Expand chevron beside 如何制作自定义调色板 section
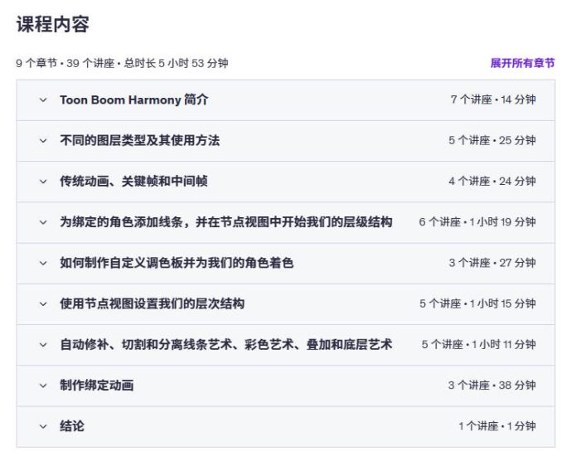567x456 pixels. [x=43, y=263]
